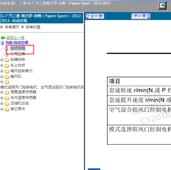Image resolution: width=171 pixels, height=170 pixels.
Task: Click the 车上检修 folder icon
Action: pos(7,66)
